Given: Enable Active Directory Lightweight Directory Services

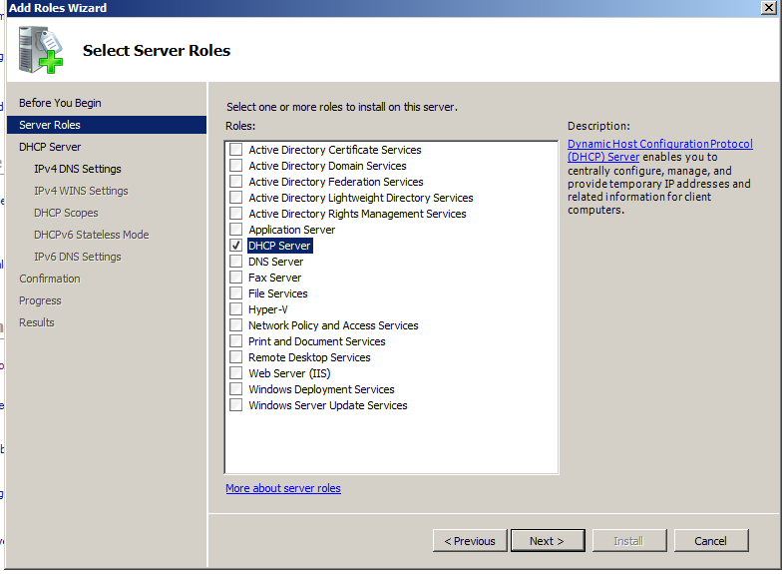Looking at the screenshot, I should 235,198.
